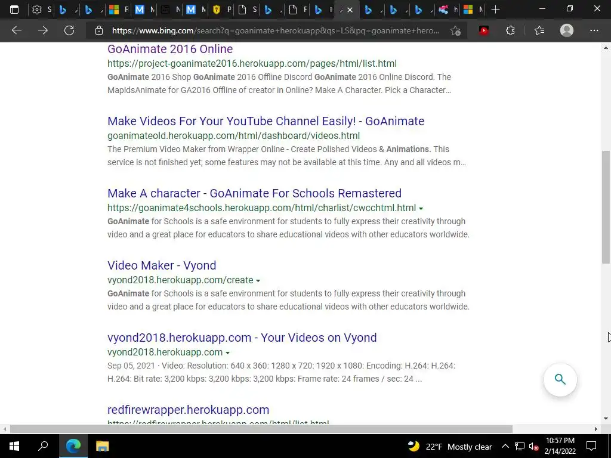The image size is (611, 458).
Task: Open the Action Center notifications icon
Action: [x=591, y=446]
